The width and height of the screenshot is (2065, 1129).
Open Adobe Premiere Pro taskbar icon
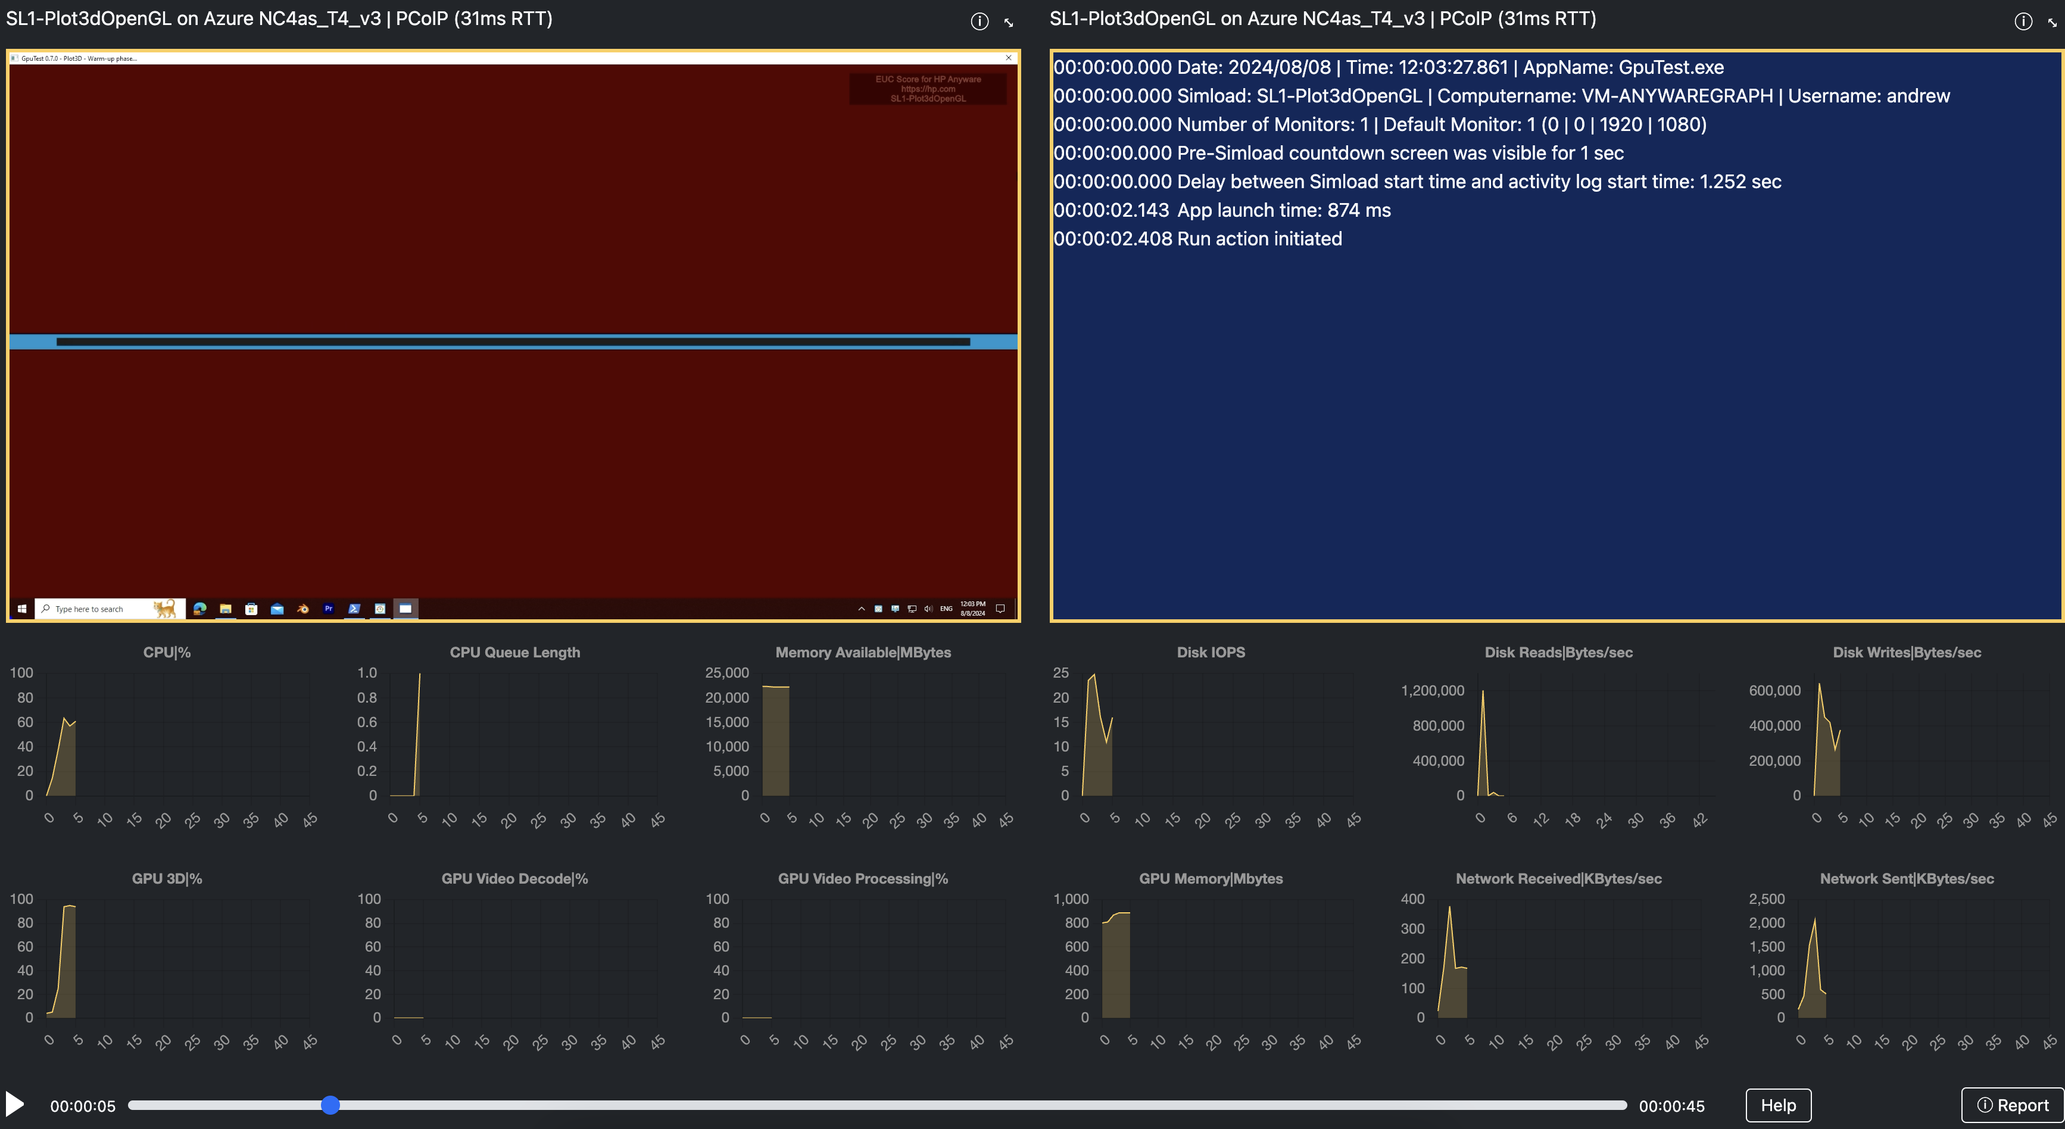pyautogui.click(x=328, y=609)
